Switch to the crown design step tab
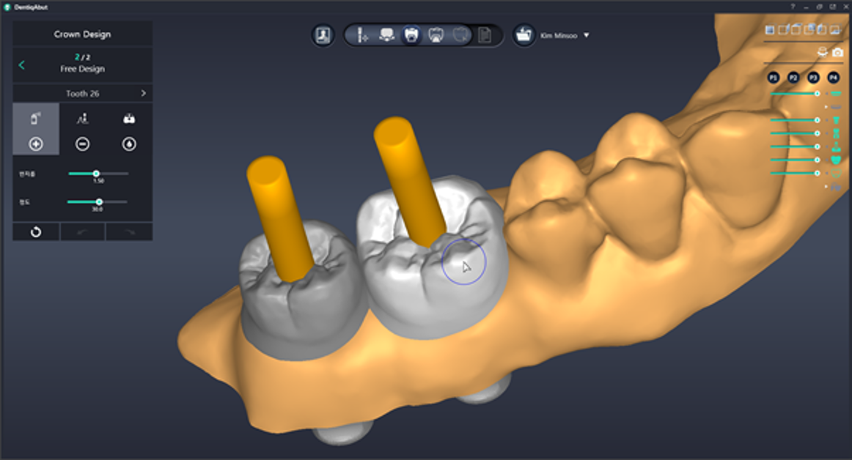This screenshot has width=852, height=460. (411, 35)
